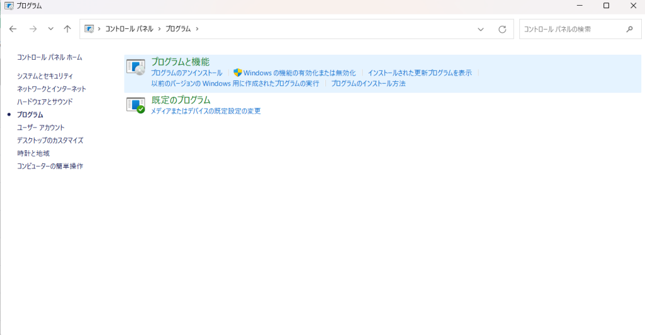The height and width of the screenshot is (335, 645).
Task: Select the プログラム breadcrumb in address bar
Action: point(178,29)
